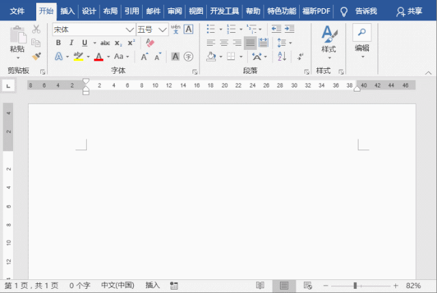Click the Cut scissors icon
Viewport: 437px width, 293px height.
[x=36, y=29]
